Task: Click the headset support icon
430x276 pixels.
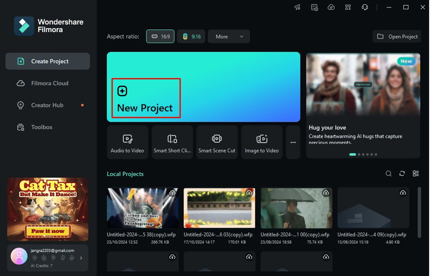Action: 364,7
